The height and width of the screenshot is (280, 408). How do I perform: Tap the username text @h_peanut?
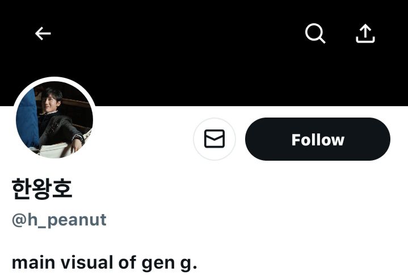click(x=59, y=220)
